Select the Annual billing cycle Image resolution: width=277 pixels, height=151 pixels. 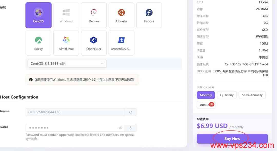(206, 105)
